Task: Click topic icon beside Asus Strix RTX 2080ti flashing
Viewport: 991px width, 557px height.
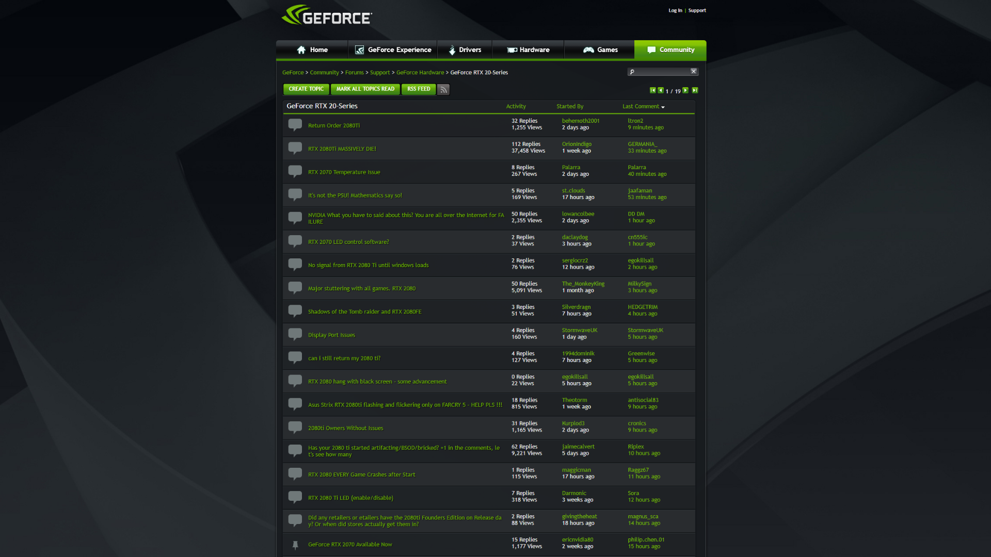Action: [x=295, y=404]
